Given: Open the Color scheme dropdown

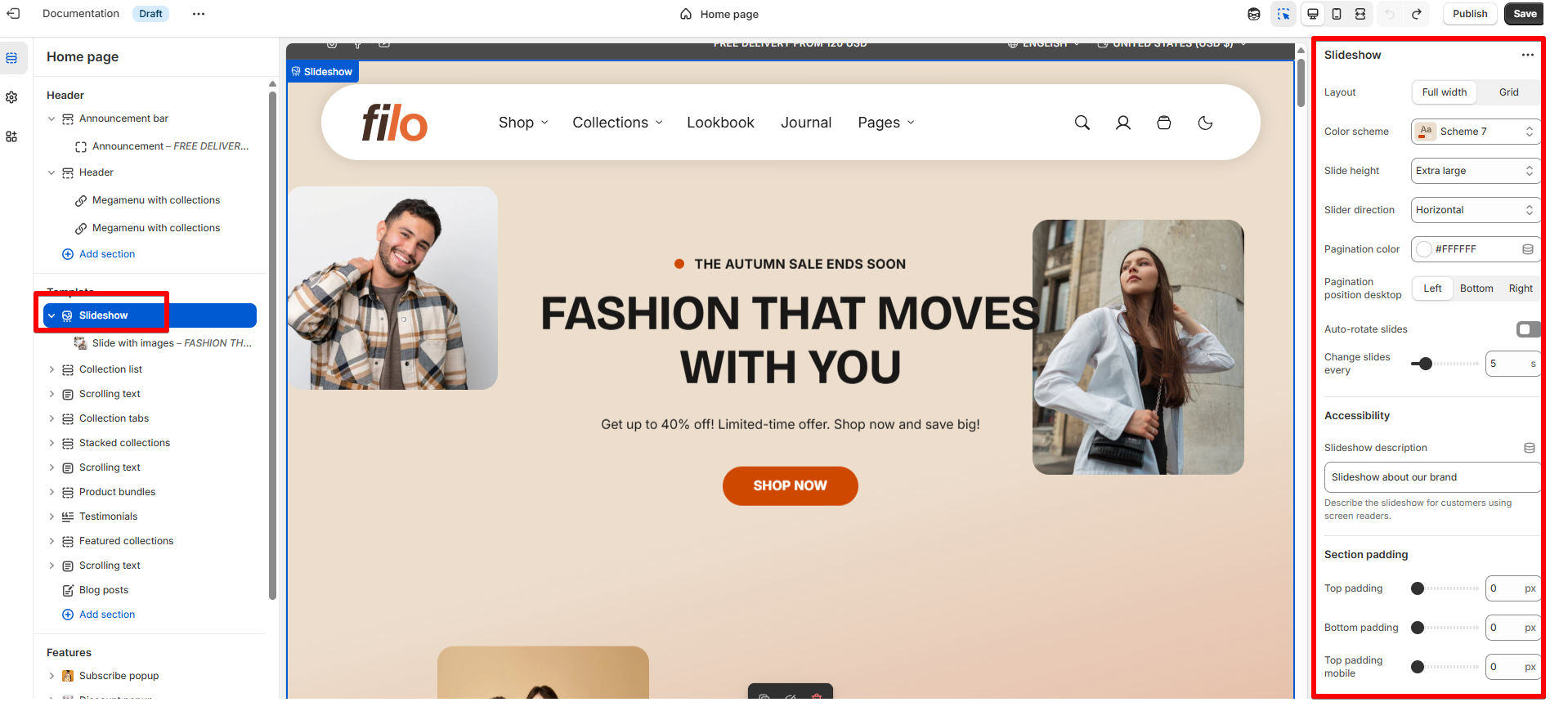Looking at the screenshot, I should point(1476,132).
